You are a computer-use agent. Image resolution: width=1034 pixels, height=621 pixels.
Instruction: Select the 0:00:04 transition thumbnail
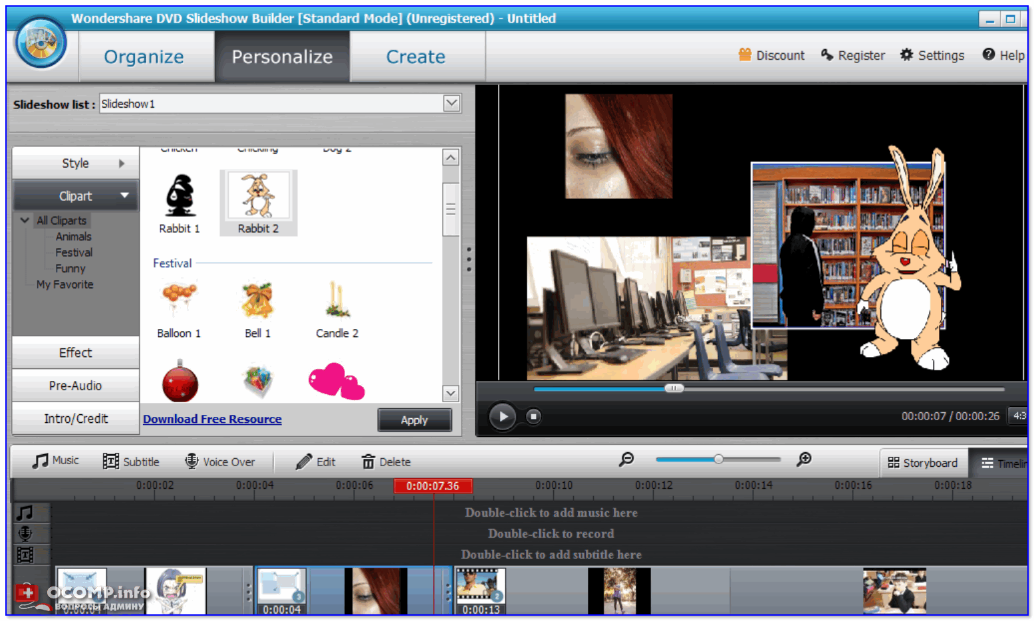coord(281,591)
